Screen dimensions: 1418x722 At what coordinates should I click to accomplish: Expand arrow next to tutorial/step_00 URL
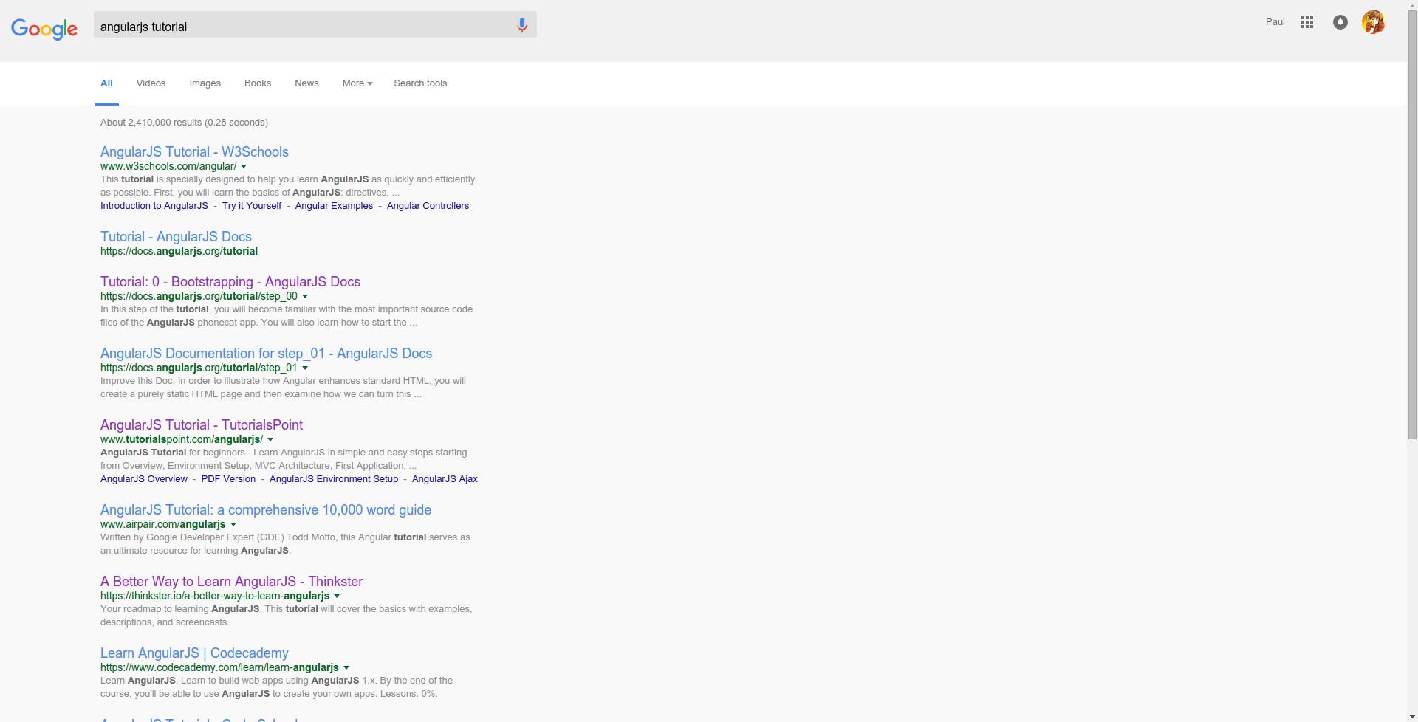click(305, 297)
